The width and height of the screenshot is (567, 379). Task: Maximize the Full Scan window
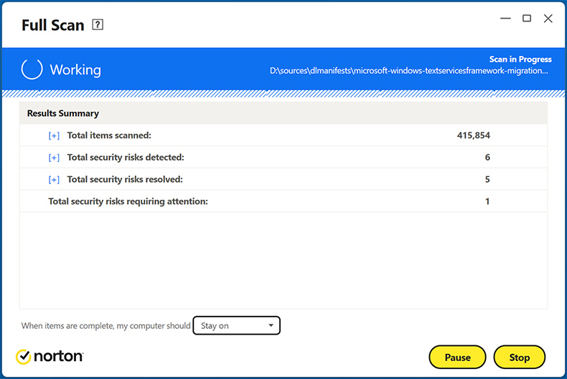[527, 19]
